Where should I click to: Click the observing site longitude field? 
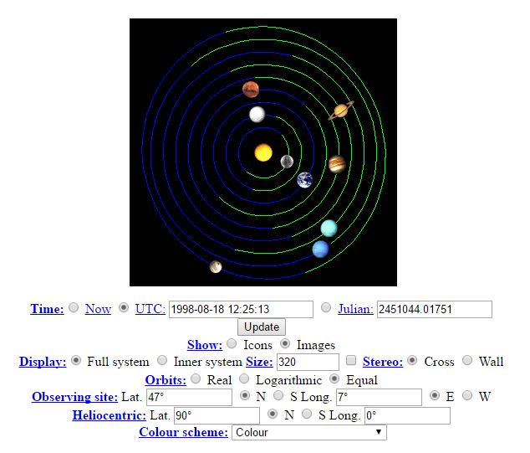point(379,397)
